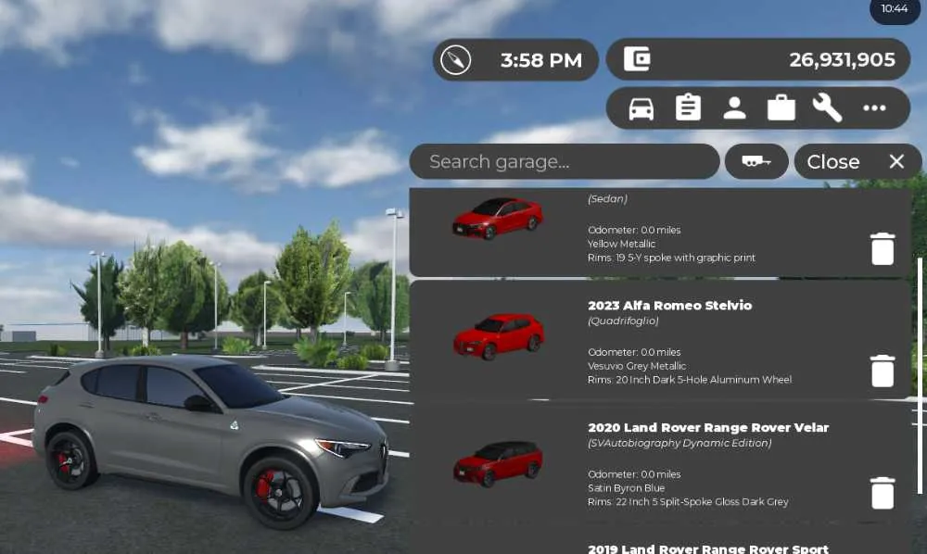Click the Range Rover Velar odometer reading
Viewport: 927px width, 554px height.
tap(634, 474)
